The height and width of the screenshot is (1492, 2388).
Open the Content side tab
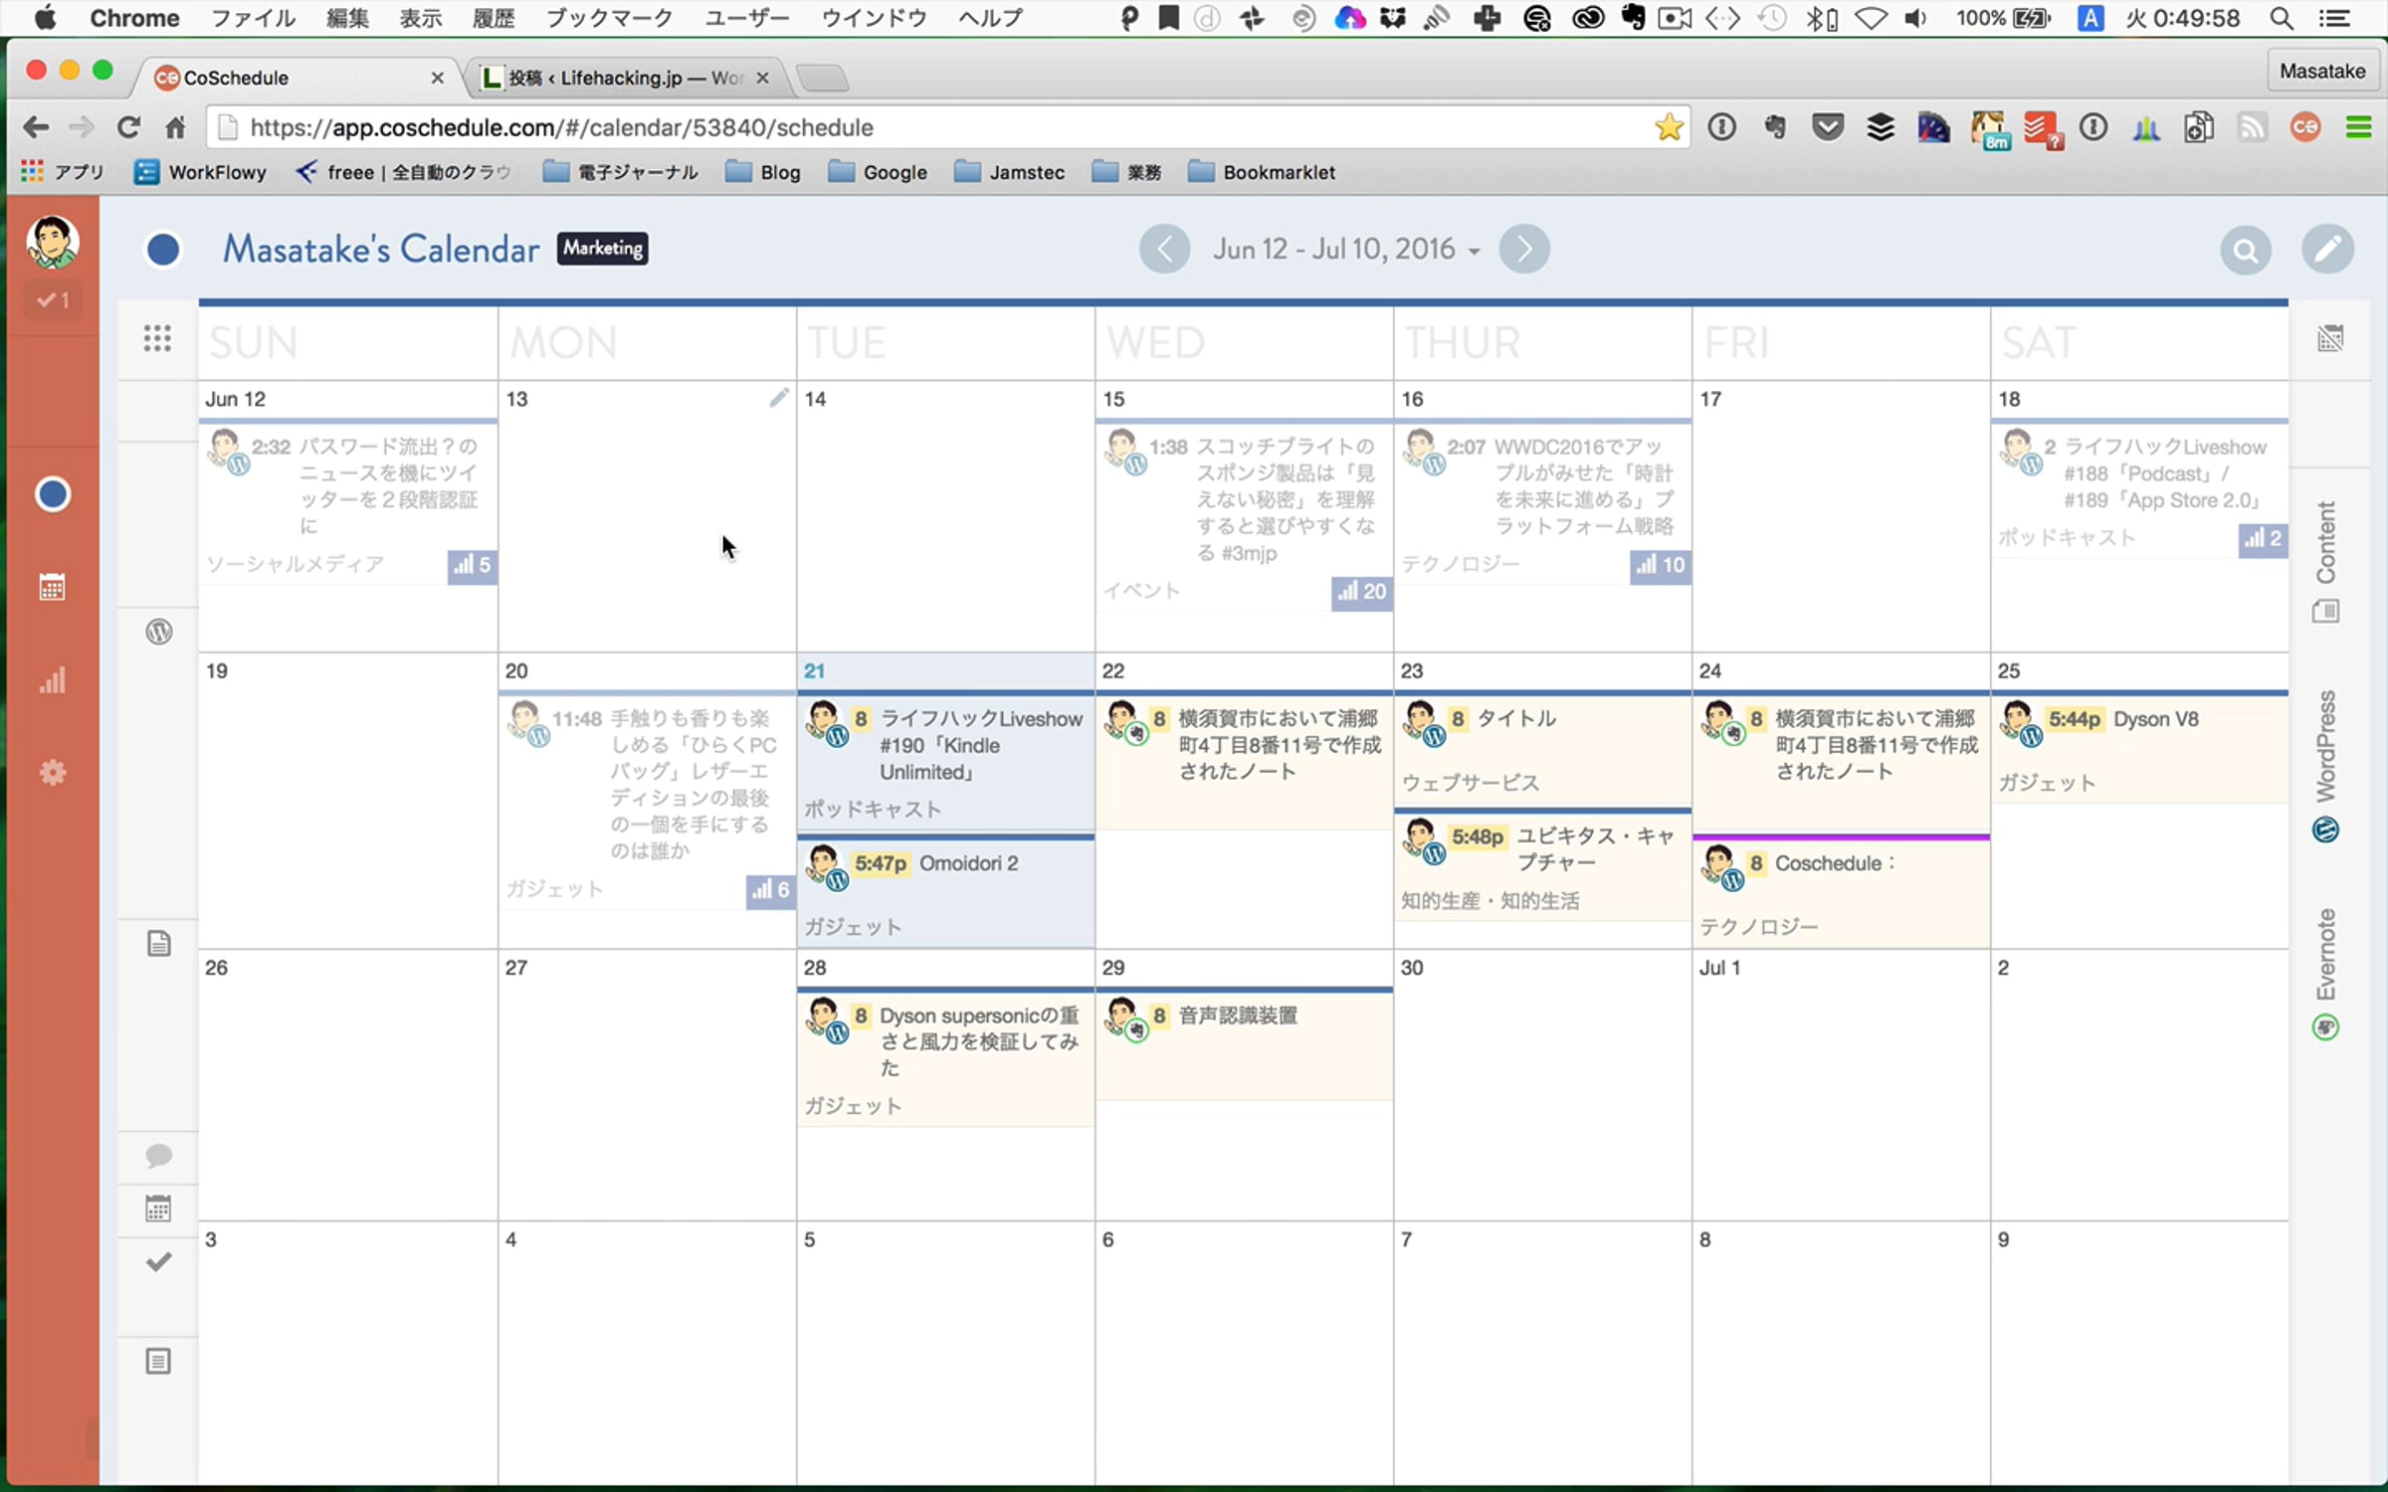click(x=2326, y=562)
